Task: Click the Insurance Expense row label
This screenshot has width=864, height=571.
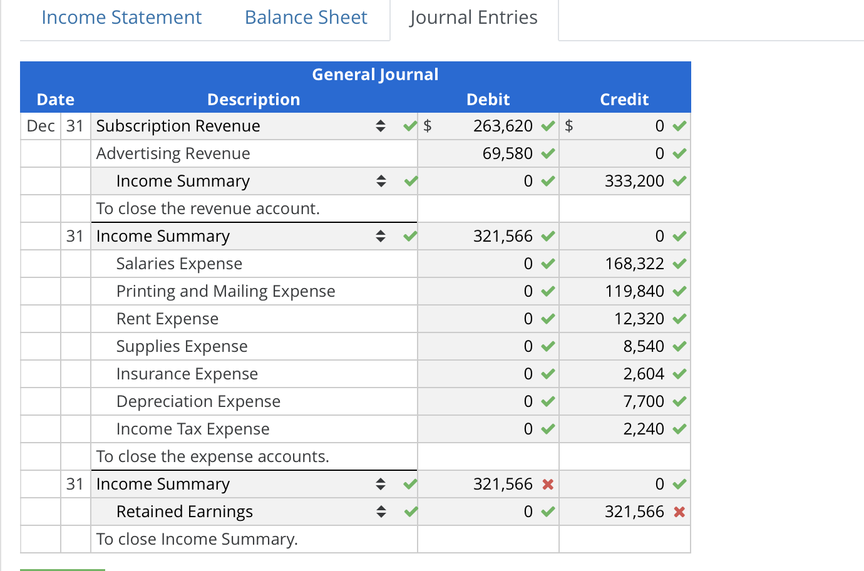Action: 187,374
